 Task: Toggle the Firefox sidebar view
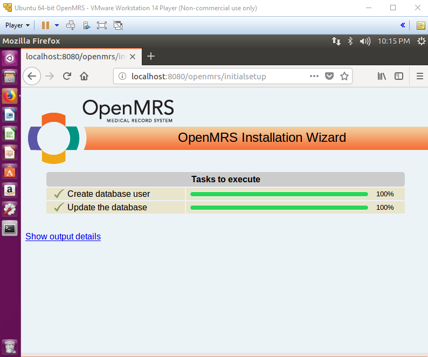pyautogui.click(x=399, y=76)
